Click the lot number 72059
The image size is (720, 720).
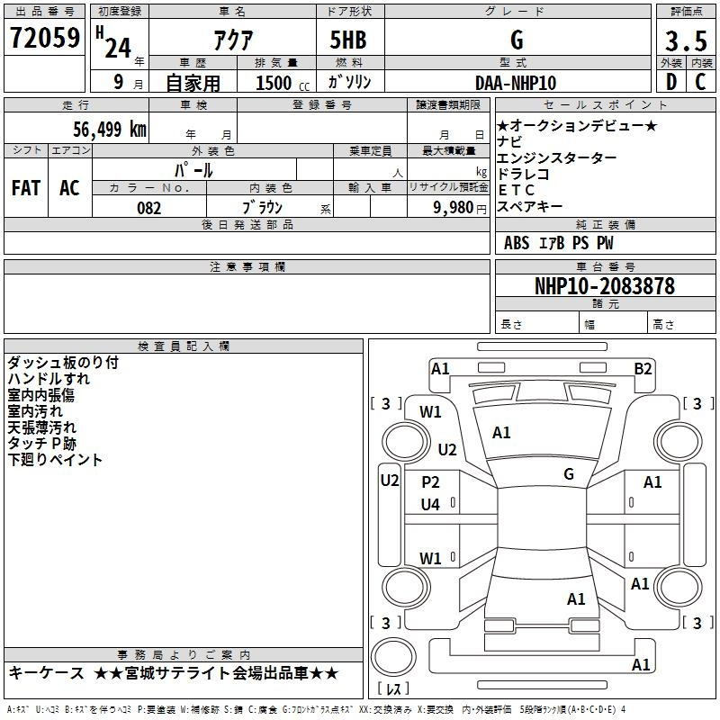[44, 39]
